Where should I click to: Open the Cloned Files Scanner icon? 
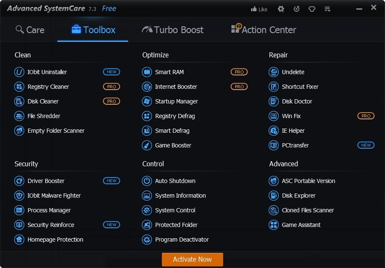point(274,210)
